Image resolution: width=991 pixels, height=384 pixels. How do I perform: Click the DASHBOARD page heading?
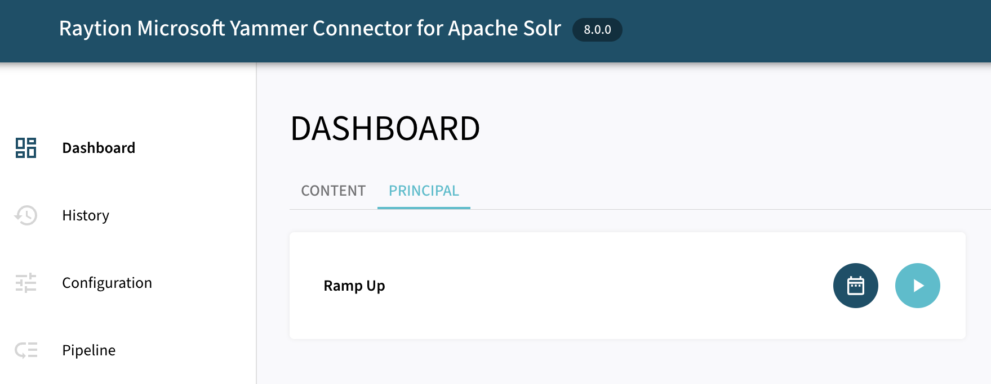point(385,128)
